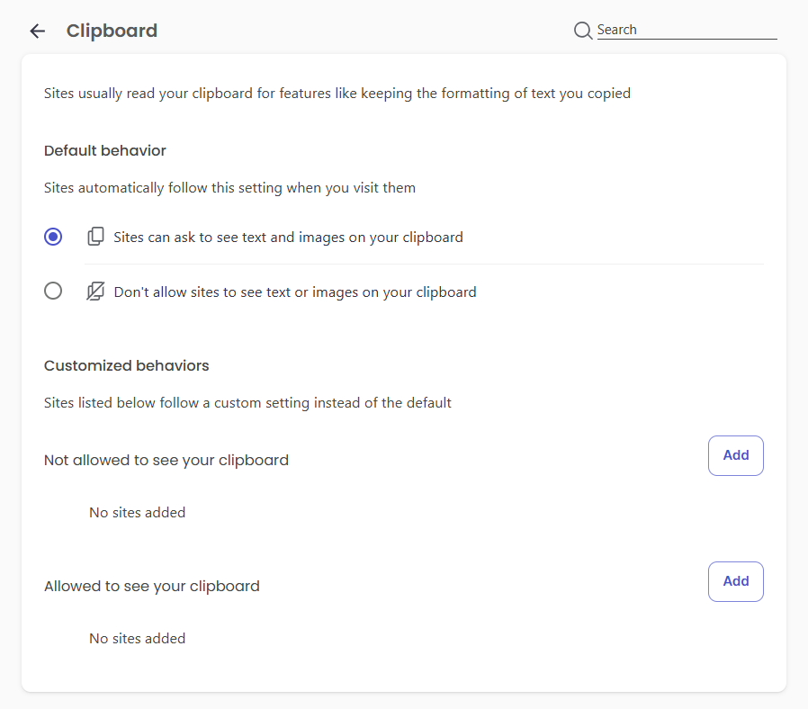Click 'Don't allow sites to see text' label
The image size is (808, 709).
click(x=294, y=292)
